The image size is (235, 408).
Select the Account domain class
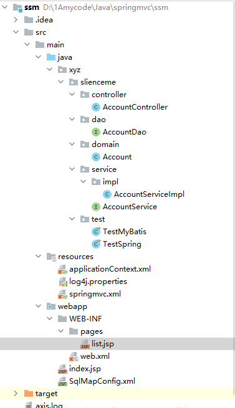click(x=117, y=157)
